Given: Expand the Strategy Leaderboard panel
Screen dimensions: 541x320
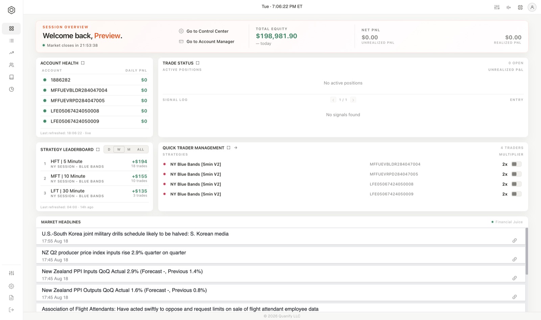Looking at the screenshot, I should click(98, 149).
